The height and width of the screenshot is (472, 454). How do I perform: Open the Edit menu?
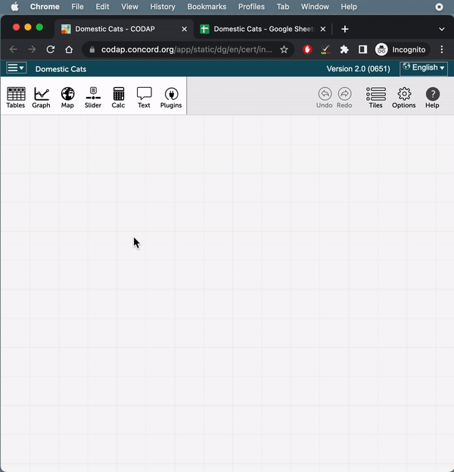pos(102,7)
